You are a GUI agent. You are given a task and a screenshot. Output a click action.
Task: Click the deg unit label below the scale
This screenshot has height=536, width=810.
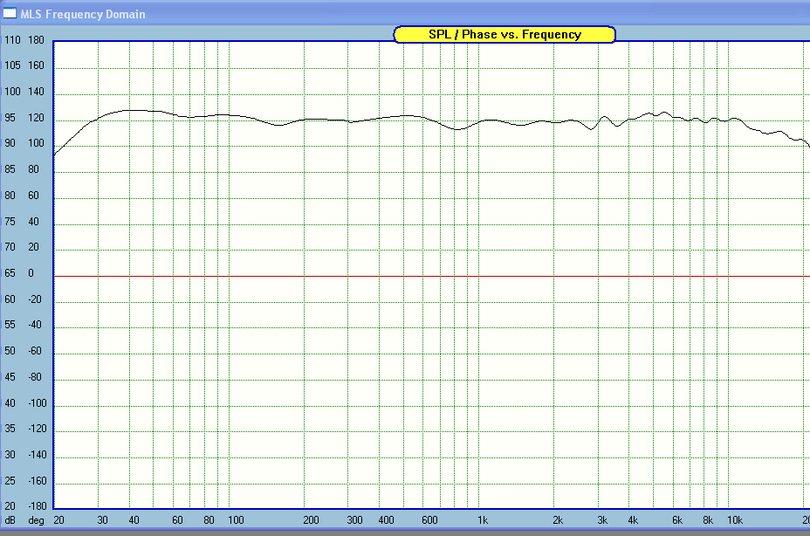(x=36, y=520)
